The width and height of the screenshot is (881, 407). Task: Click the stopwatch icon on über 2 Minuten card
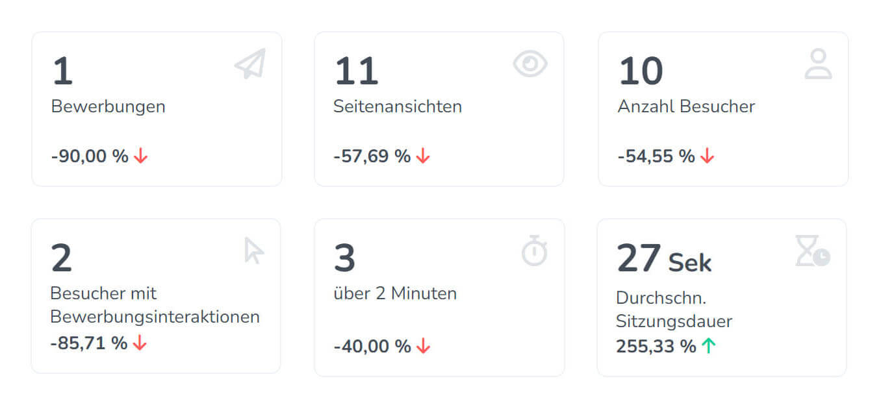535,251
